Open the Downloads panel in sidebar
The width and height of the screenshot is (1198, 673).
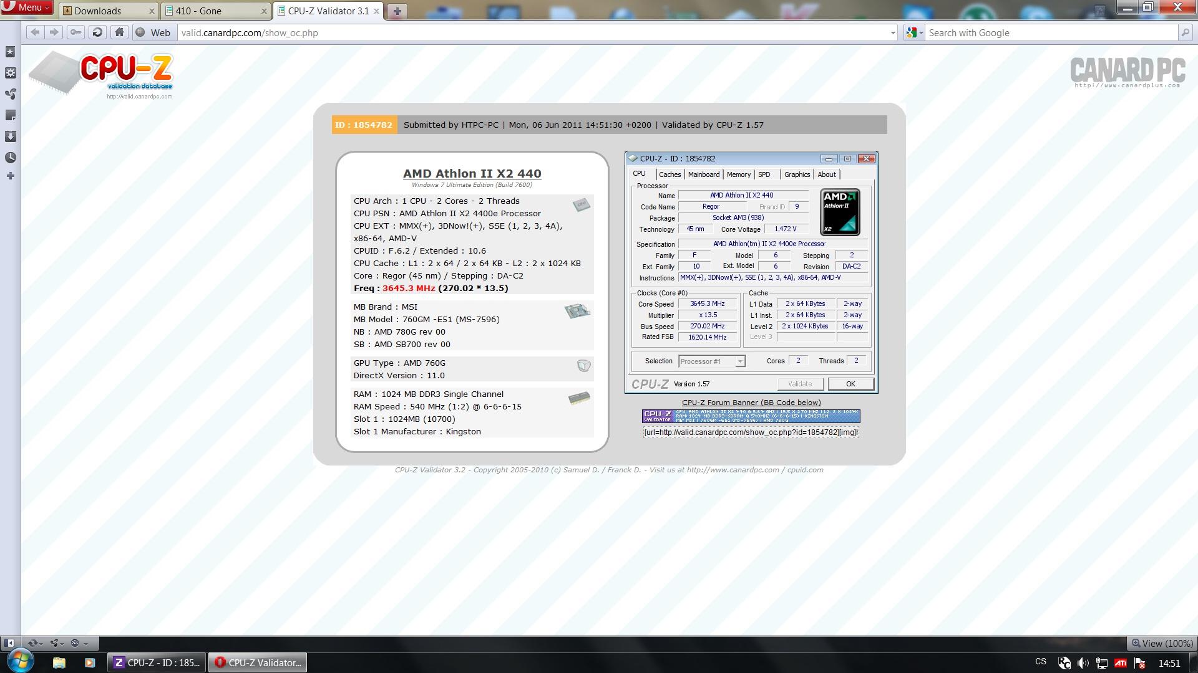tap(10, 136)
